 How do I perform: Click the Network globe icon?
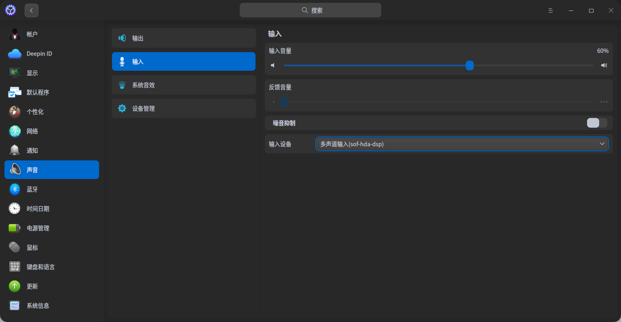point(15,131)
